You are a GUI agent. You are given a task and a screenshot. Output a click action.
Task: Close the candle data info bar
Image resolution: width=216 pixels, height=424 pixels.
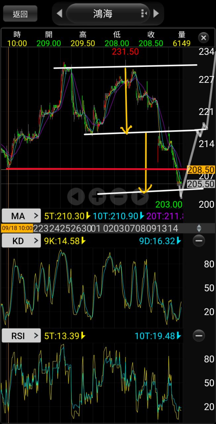pos(204,38)
